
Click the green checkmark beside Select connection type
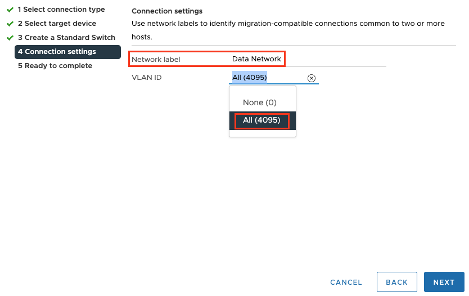[10, 10]
